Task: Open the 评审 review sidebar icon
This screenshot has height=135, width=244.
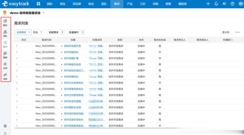Action: 5,65
